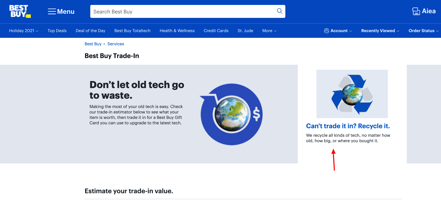
Task: Click the "We recycle all kinds of tech" text
Action: pos(348,138)
